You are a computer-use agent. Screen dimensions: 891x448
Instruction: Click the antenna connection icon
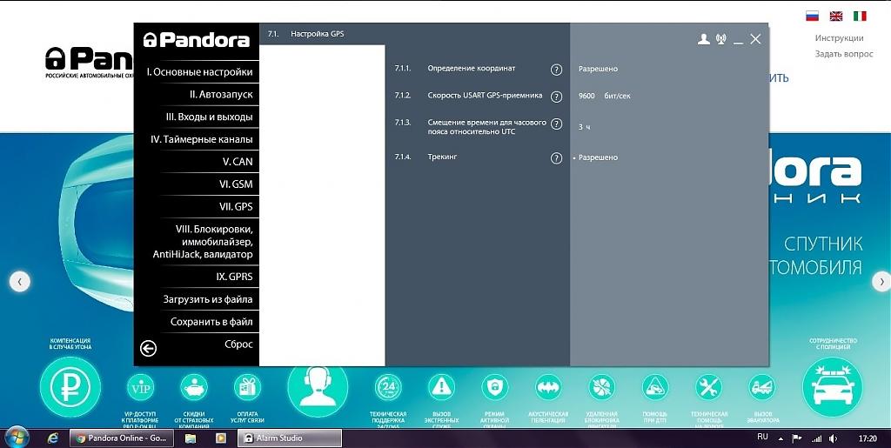tap(720, 39)
